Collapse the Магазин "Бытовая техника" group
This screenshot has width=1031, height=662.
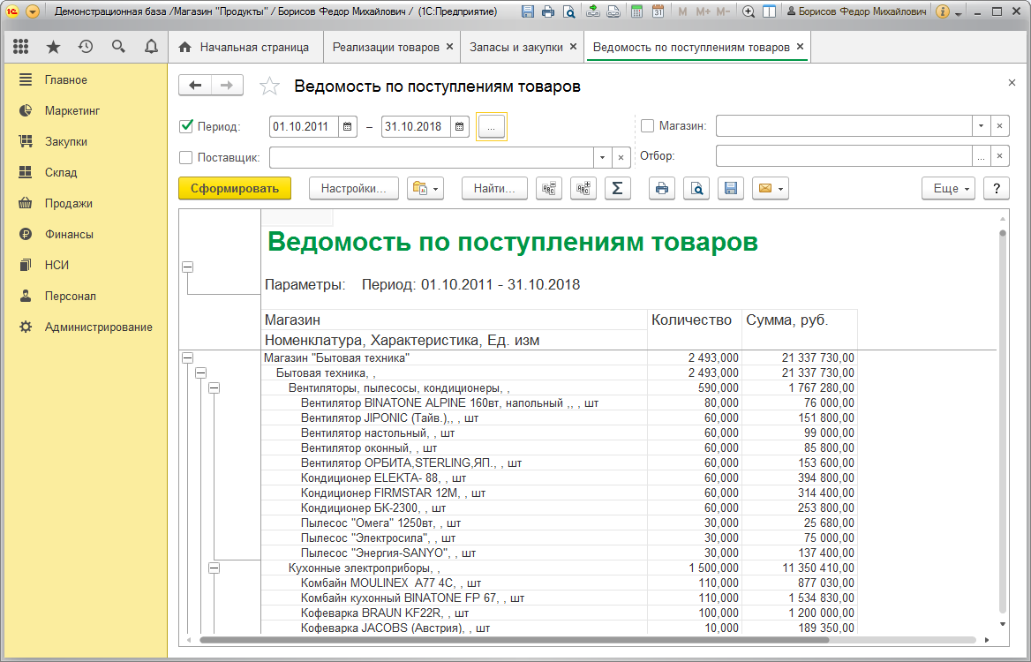[x=187, y=358]
